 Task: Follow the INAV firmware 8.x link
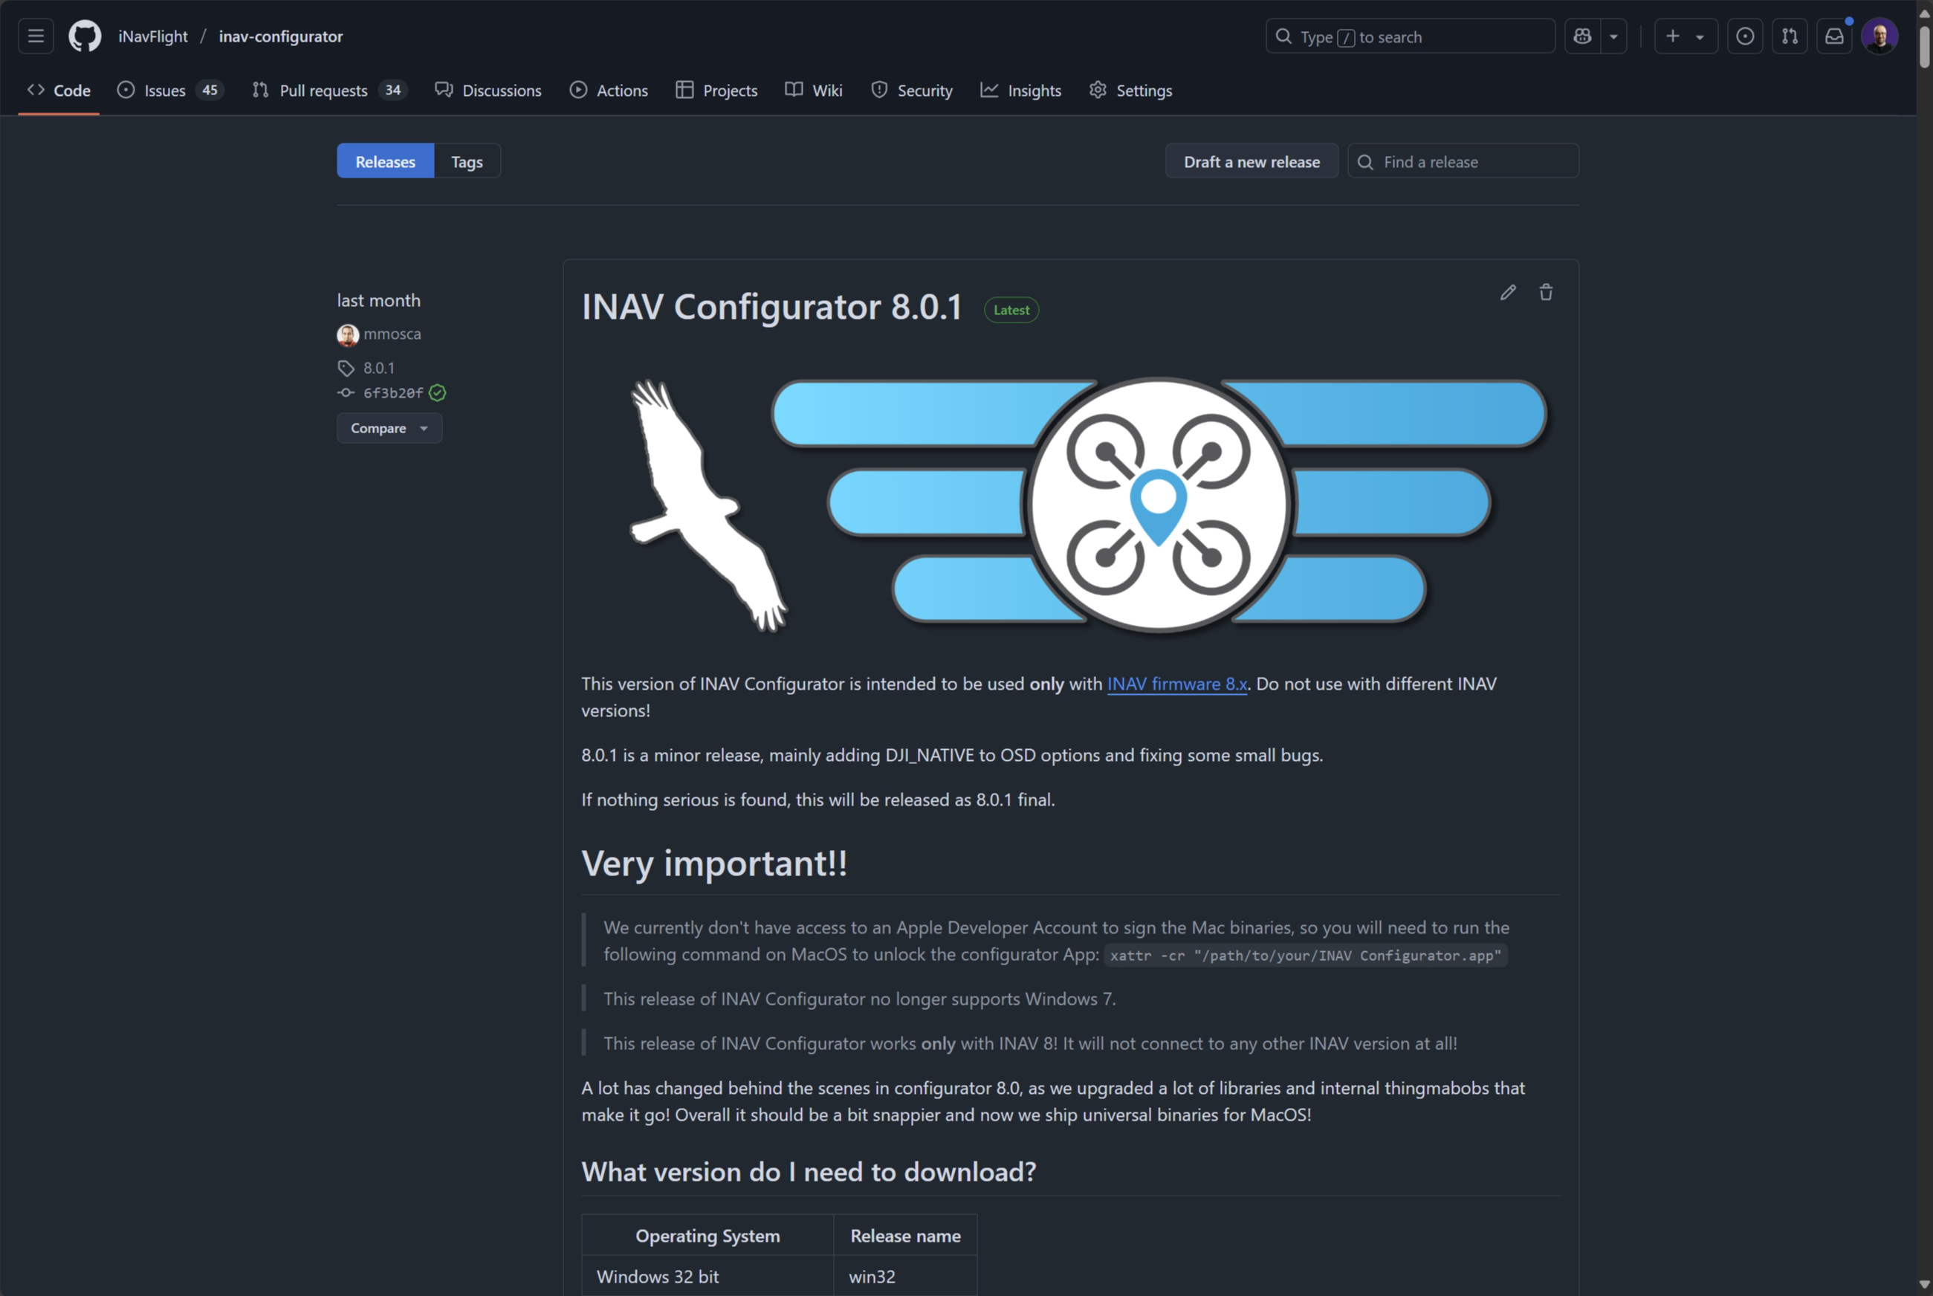[1177, 684]
